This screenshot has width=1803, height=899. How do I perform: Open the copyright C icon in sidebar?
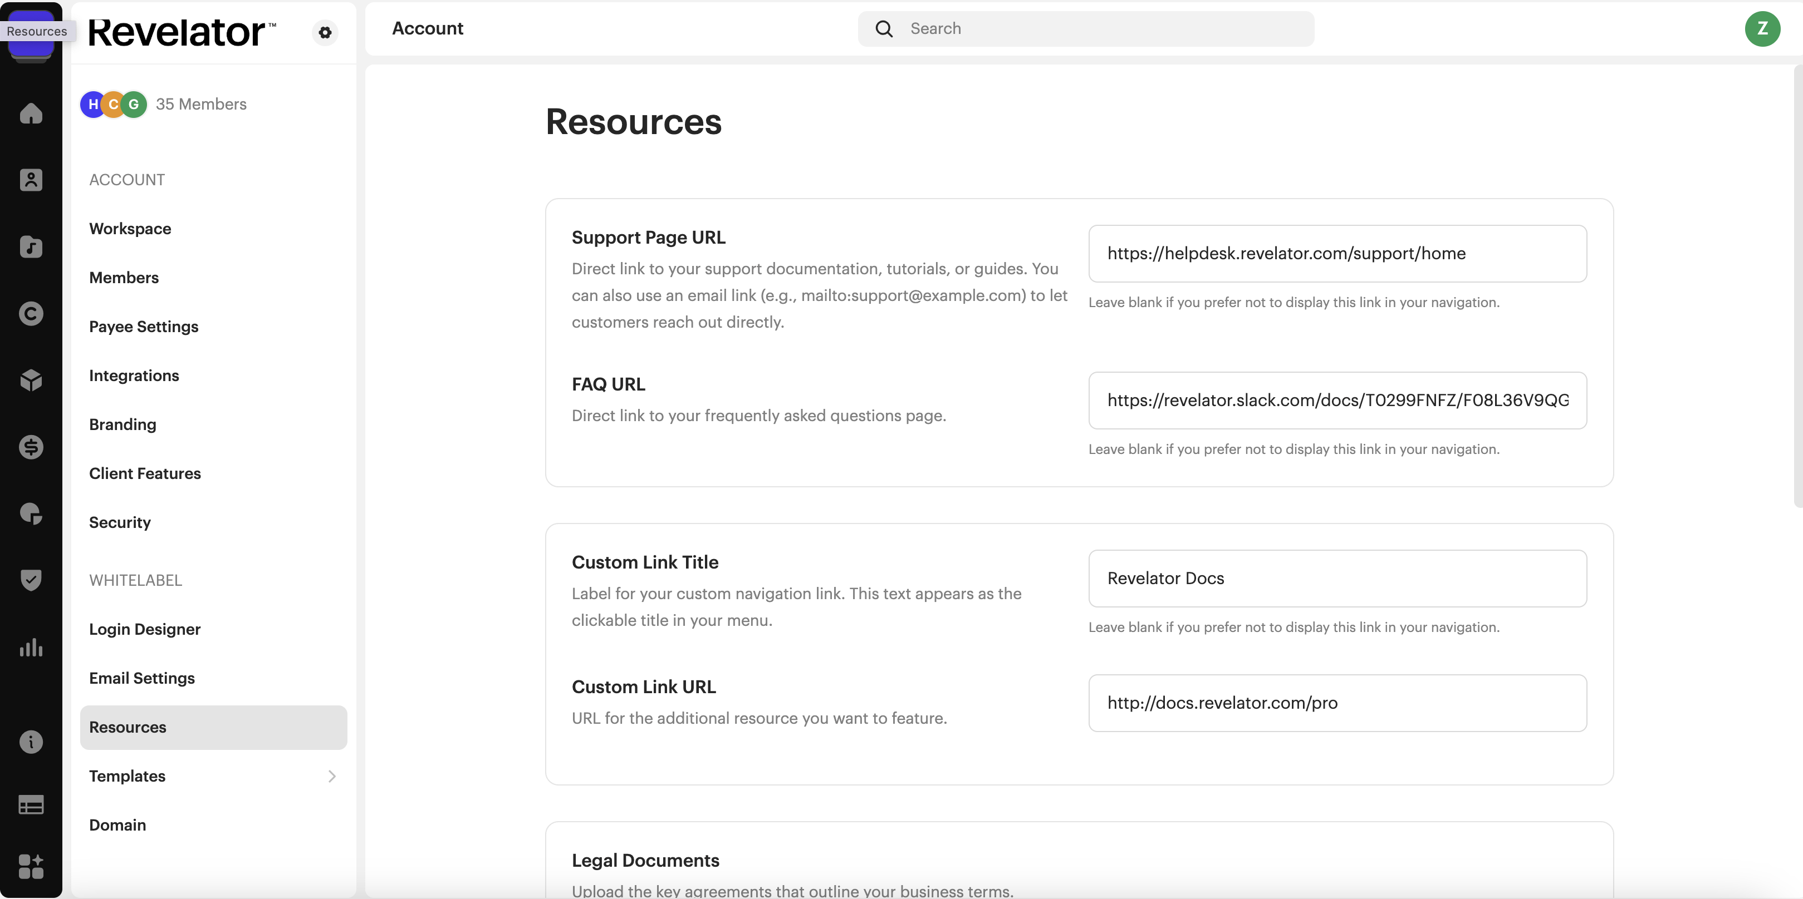(31, 313)
